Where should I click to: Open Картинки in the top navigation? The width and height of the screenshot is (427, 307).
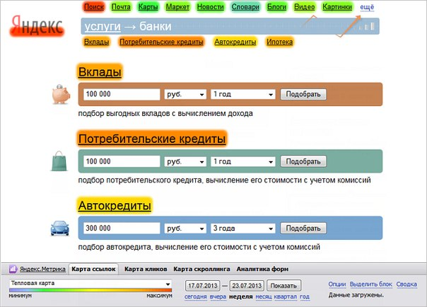pyautogui.click(x=337, y=7)
